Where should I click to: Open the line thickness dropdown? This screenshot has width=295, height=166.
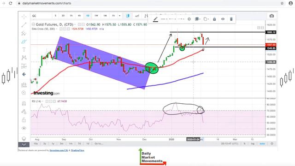[164, 19]
